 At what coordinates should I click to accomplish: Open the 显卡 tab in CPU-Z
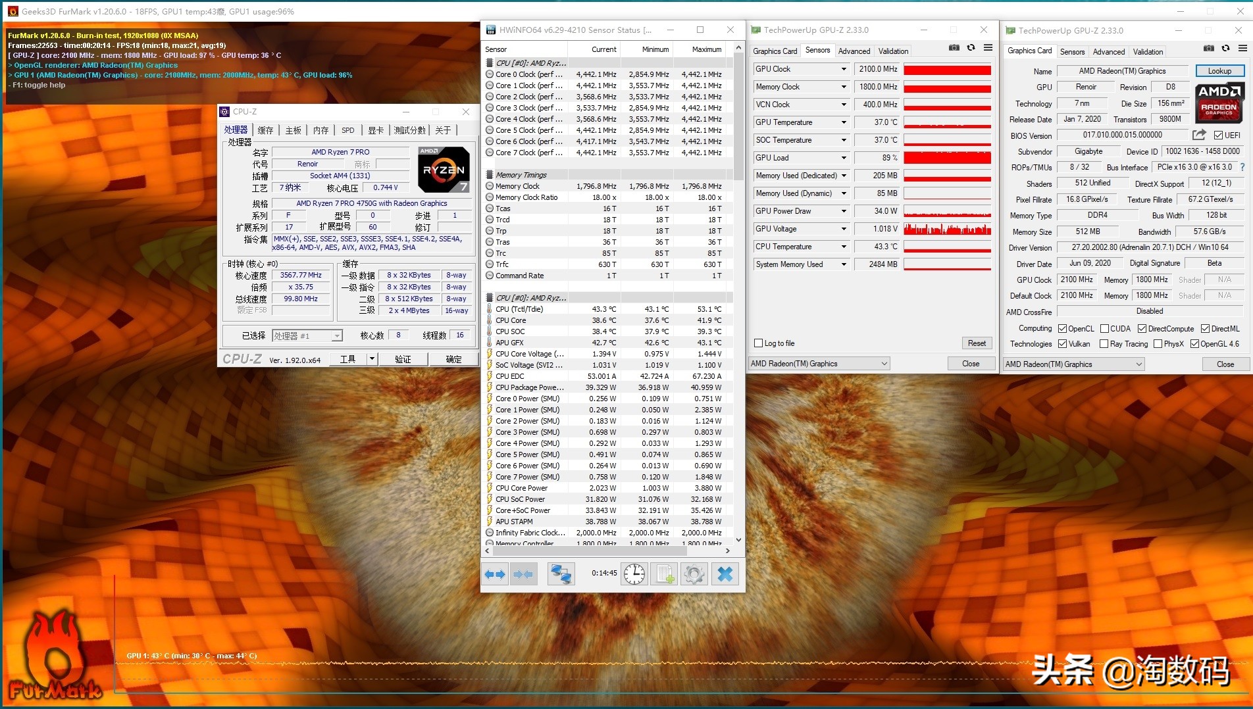click(375, 130)
